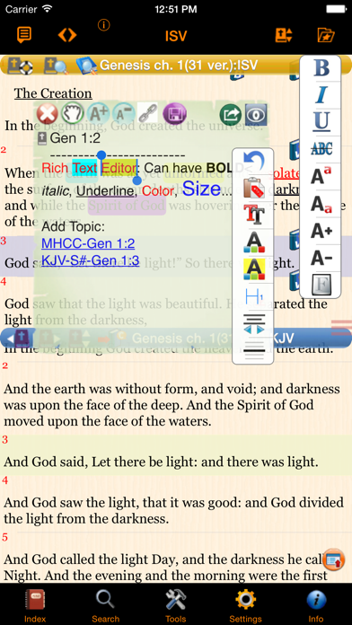Select KJV verse 4 'And God saw the light'
The width and height of the screenshot is (352, 625).
(x=173, y=510)
